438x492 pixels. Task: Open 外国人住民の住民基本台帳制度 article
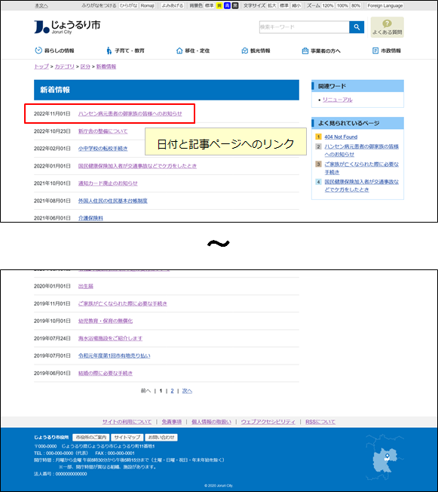point(113,201)
